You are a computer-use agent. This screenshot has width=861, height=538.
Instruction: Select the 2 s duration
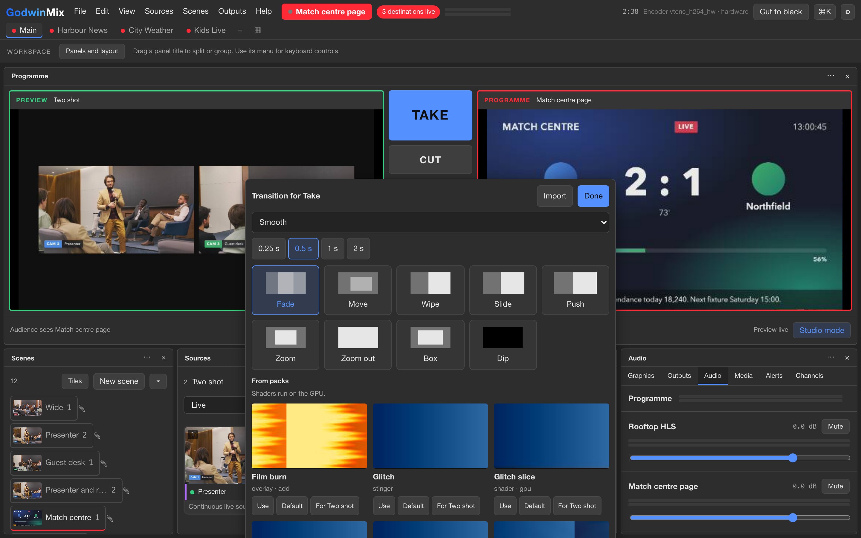point(358,248)
